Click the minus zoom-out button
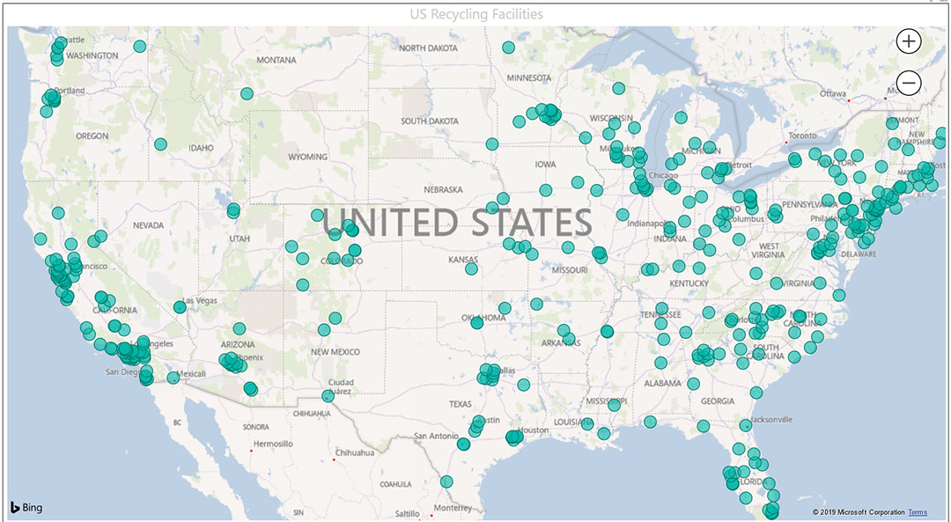The height and width of the screenshot is (522, 951). tap(909, 84)
